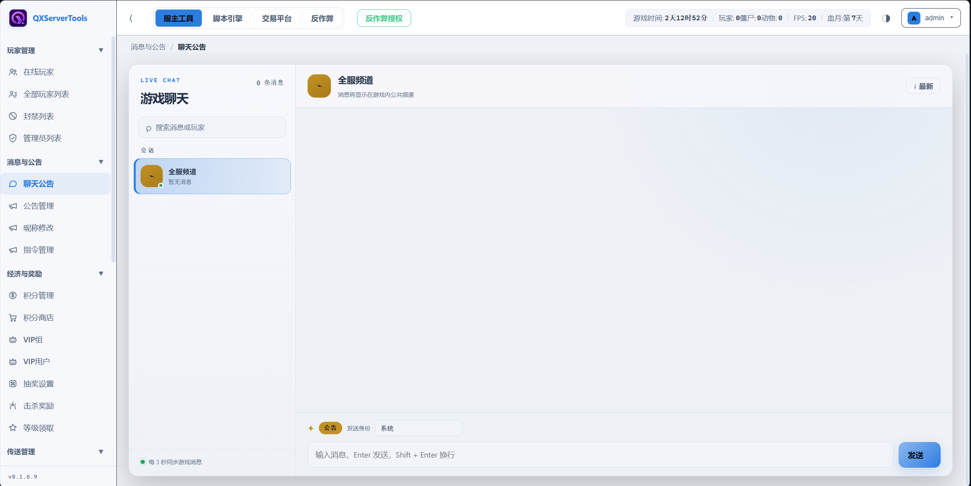Image resolution: width=971 pixels, height=486 pixels.
Task: Click the ↓最新 jump-to-latest button
Action: [x=923, y=86]
